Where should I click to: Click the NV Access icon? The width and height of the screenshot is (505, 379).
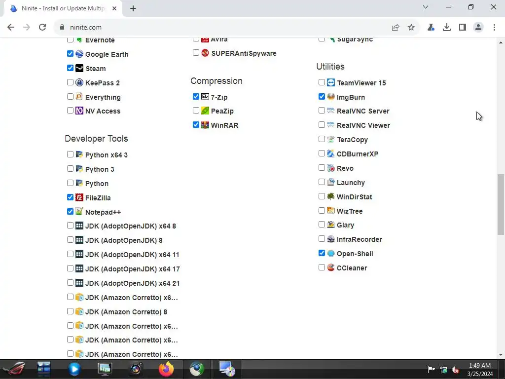tap(79, 111)
